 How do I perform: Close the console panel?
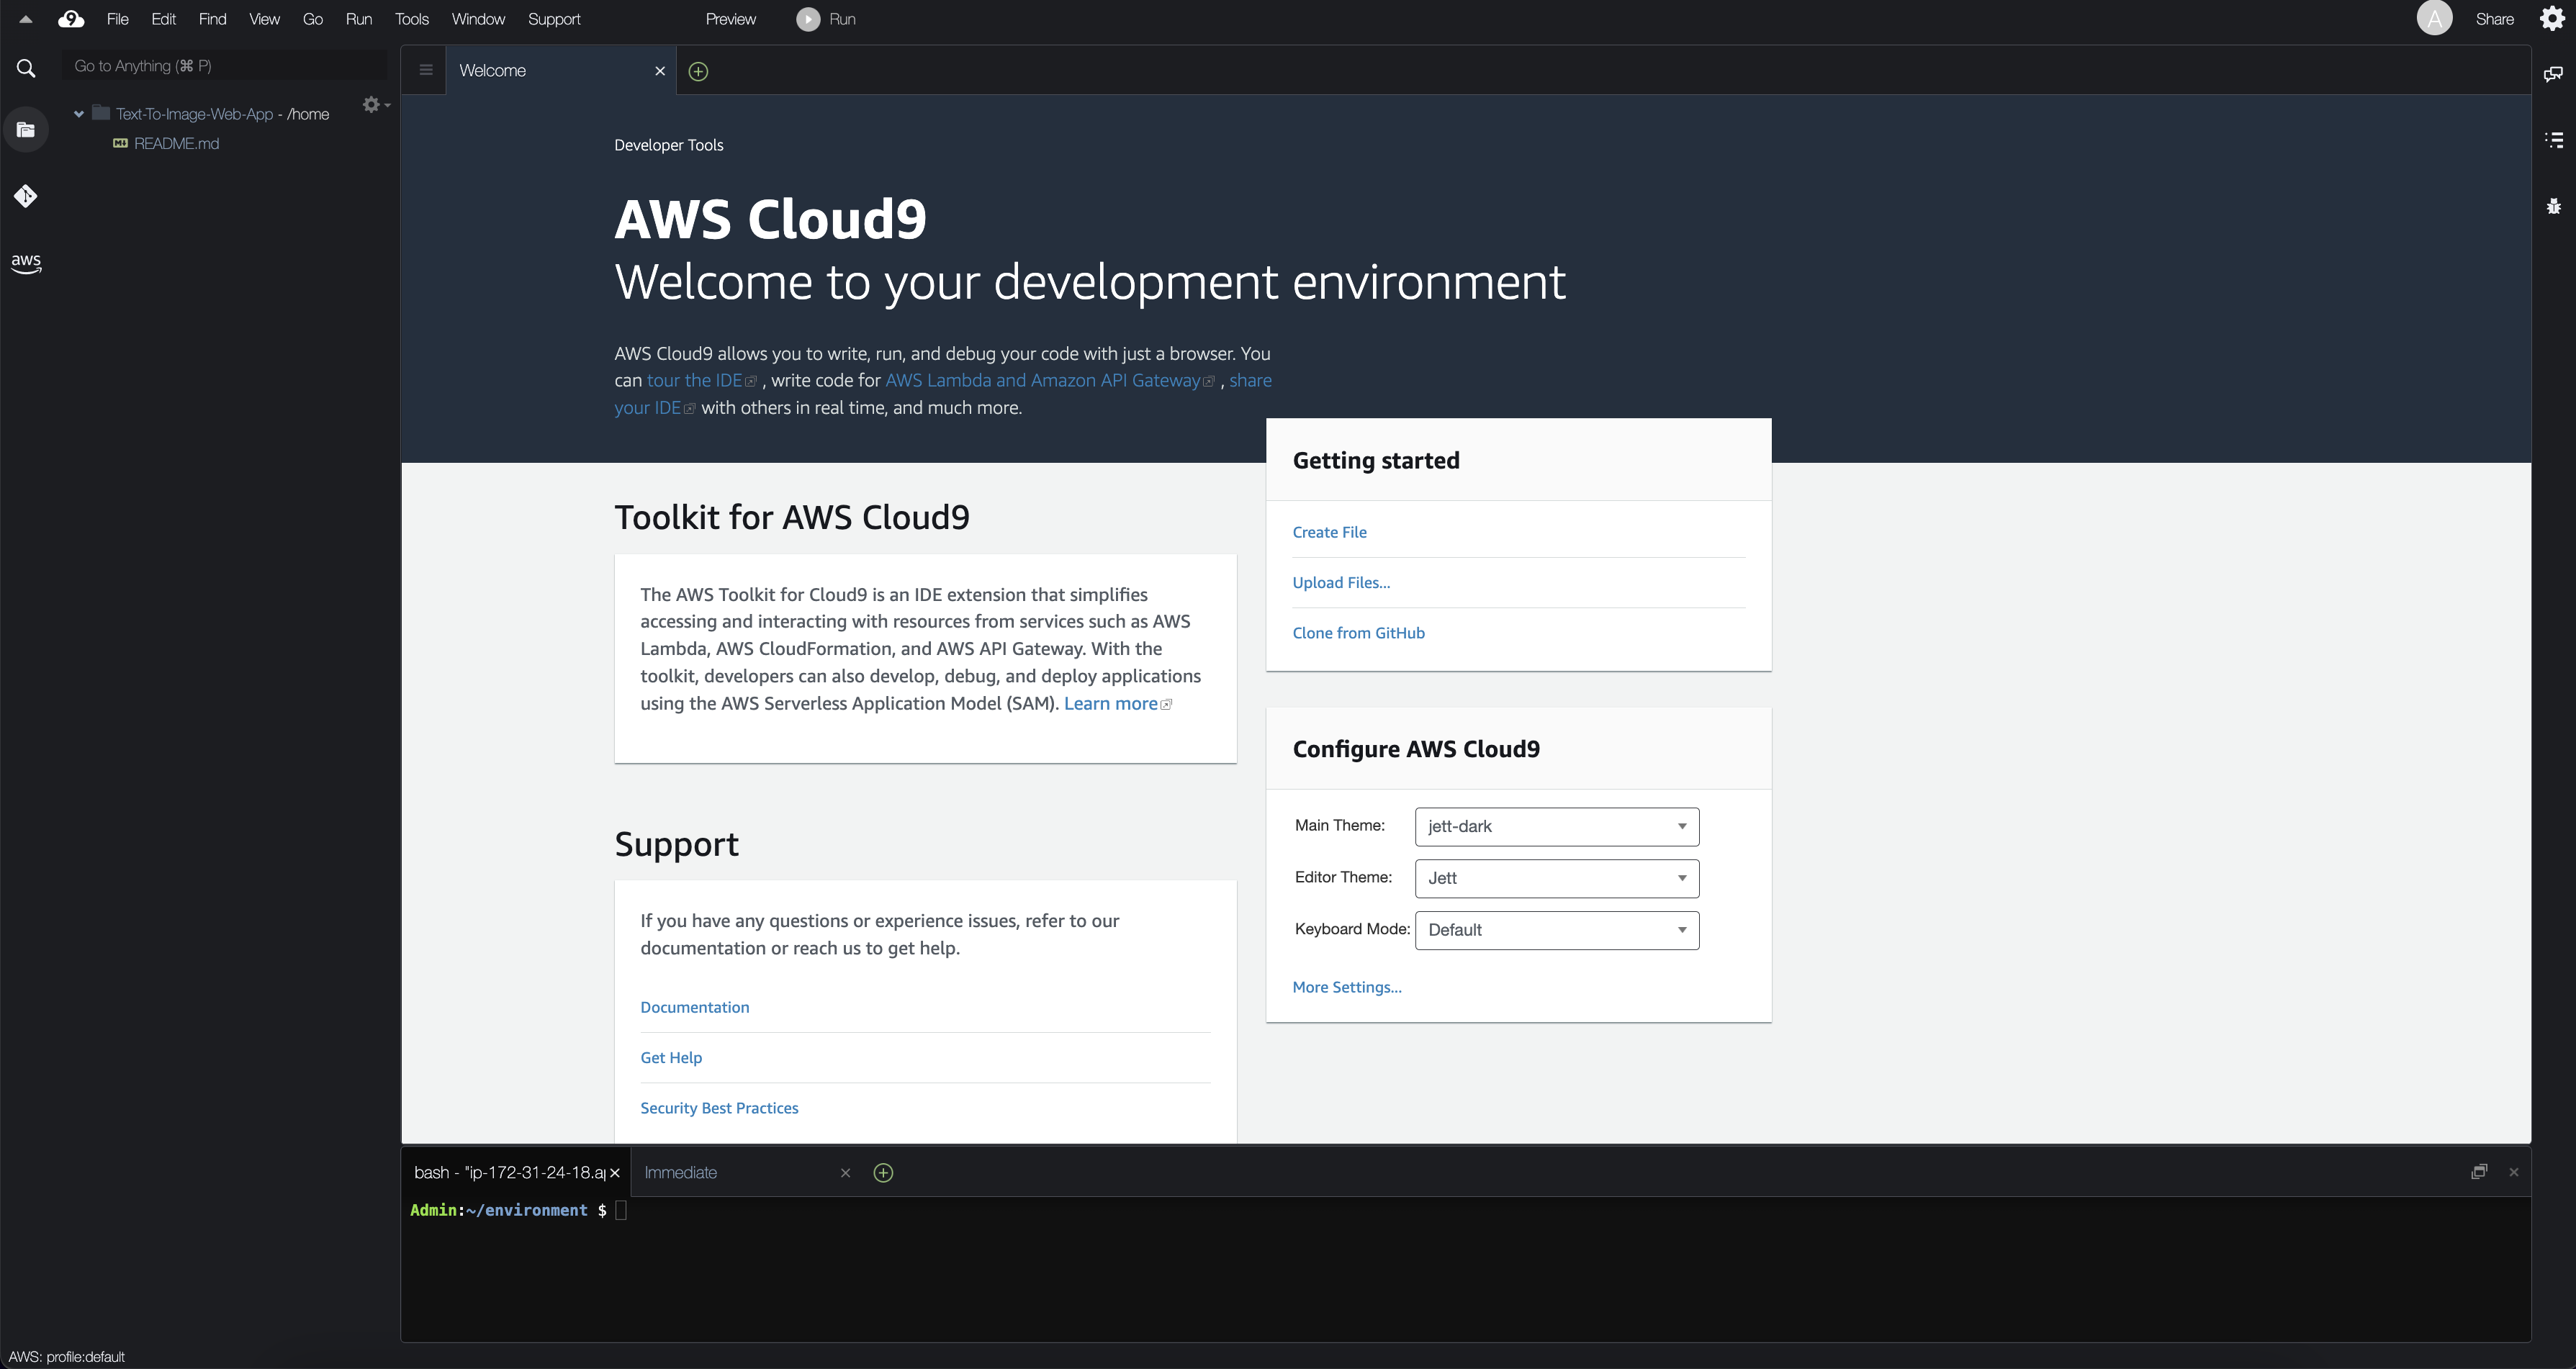point(2514,1172)
